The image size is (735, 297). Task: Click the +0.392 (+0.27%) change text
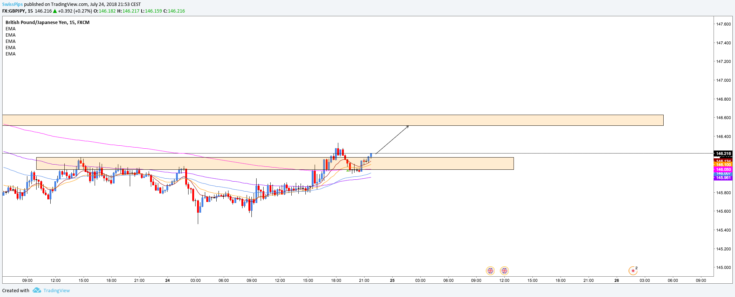point(75,11)
